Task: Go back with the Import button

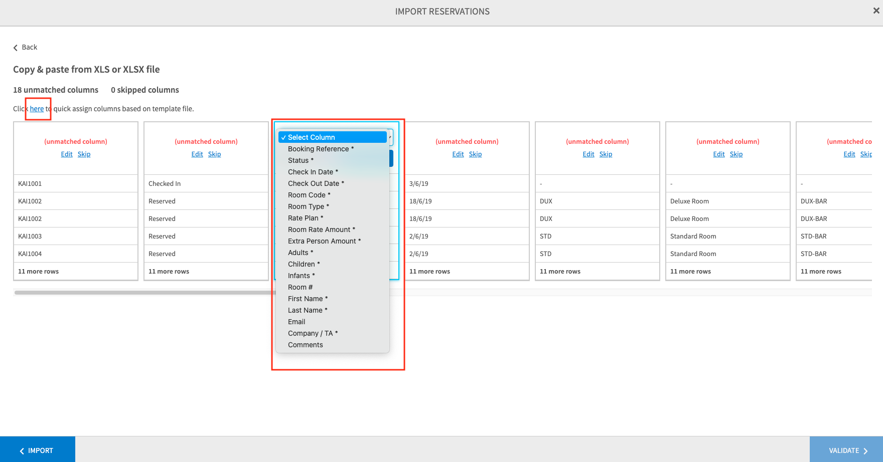Action: pos(37,450)
